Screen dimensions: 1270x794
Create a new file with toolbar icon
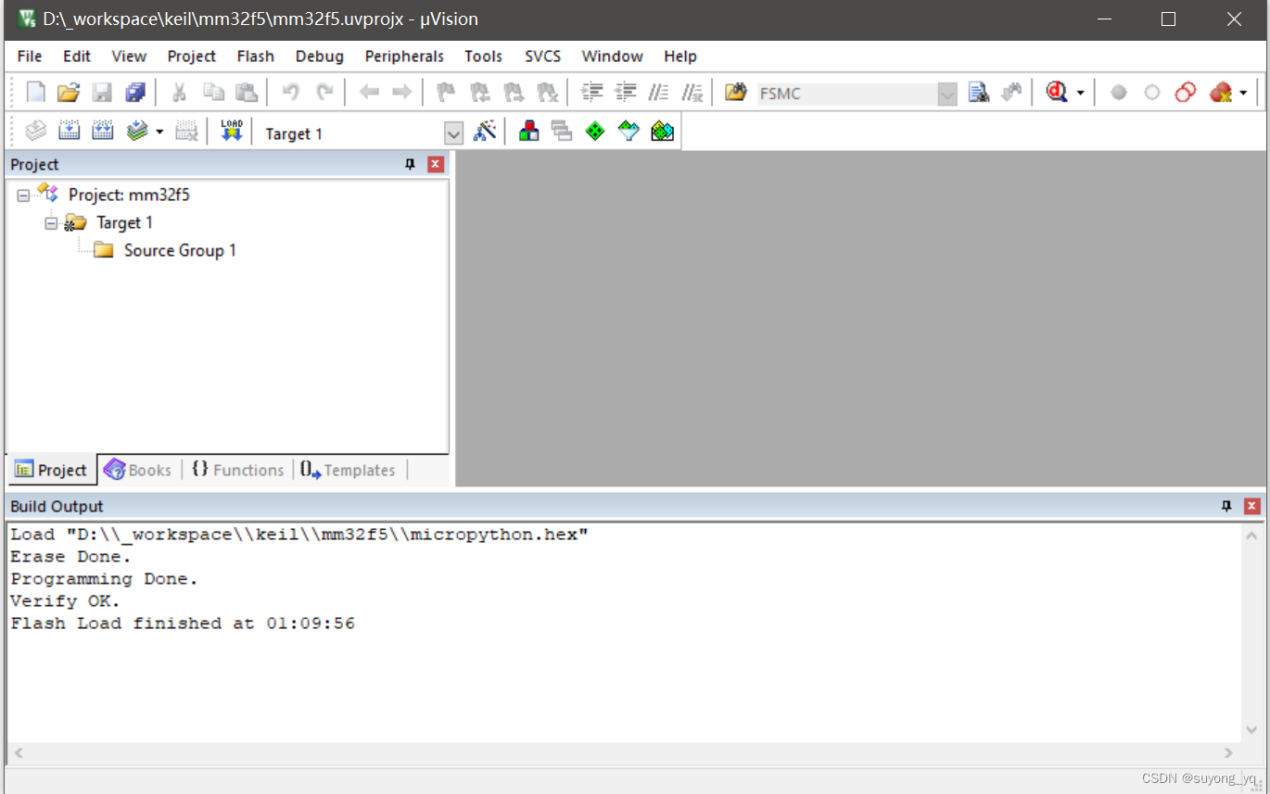35,93
